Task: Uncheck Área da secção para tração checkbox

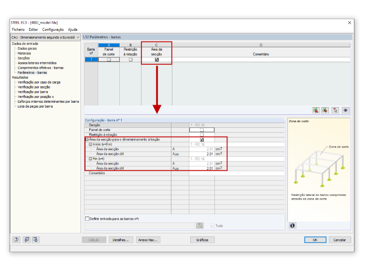Action: [x=202, y=139]
